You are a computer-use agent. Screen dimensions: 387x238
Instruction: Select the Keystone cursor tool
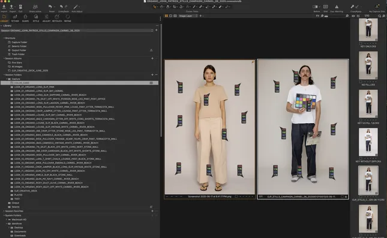188,7
